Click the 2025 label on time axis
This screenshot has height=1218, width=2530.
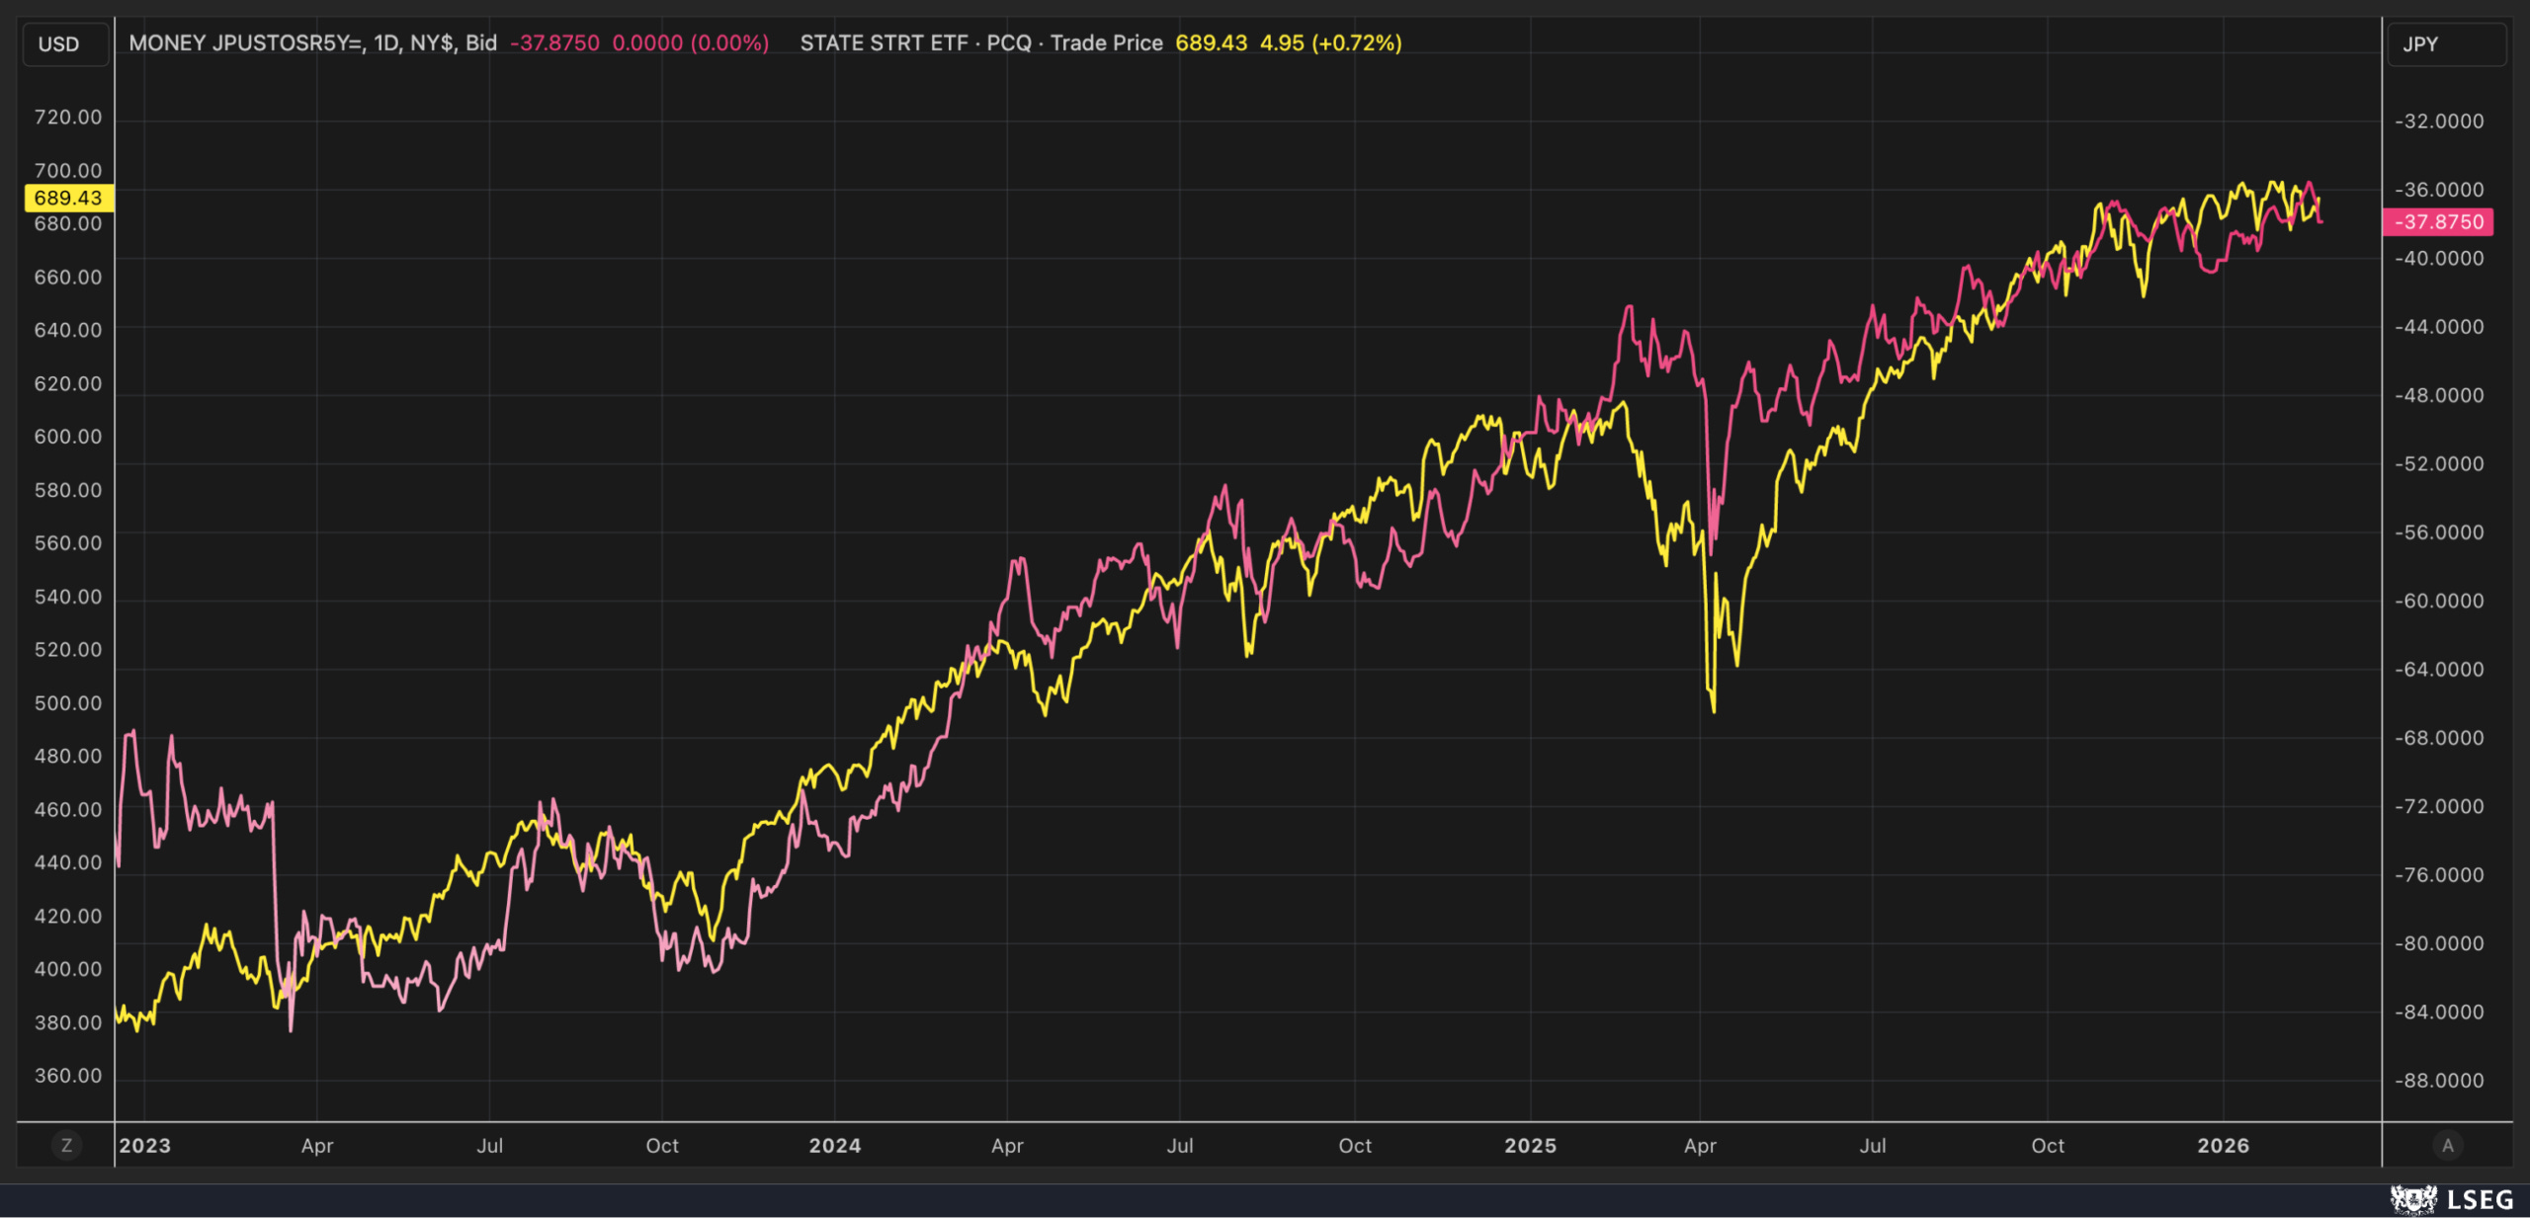tap(1530, 1146)
